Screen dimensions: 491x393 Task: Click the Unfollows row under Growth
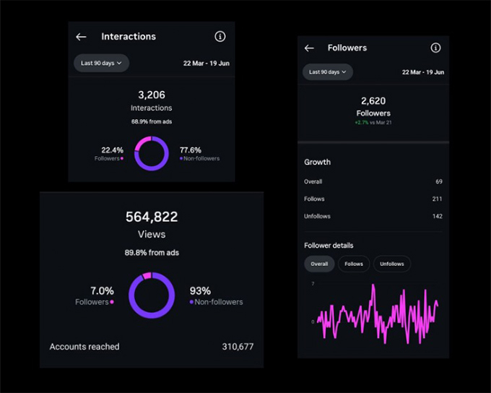(x=373, y=216)
